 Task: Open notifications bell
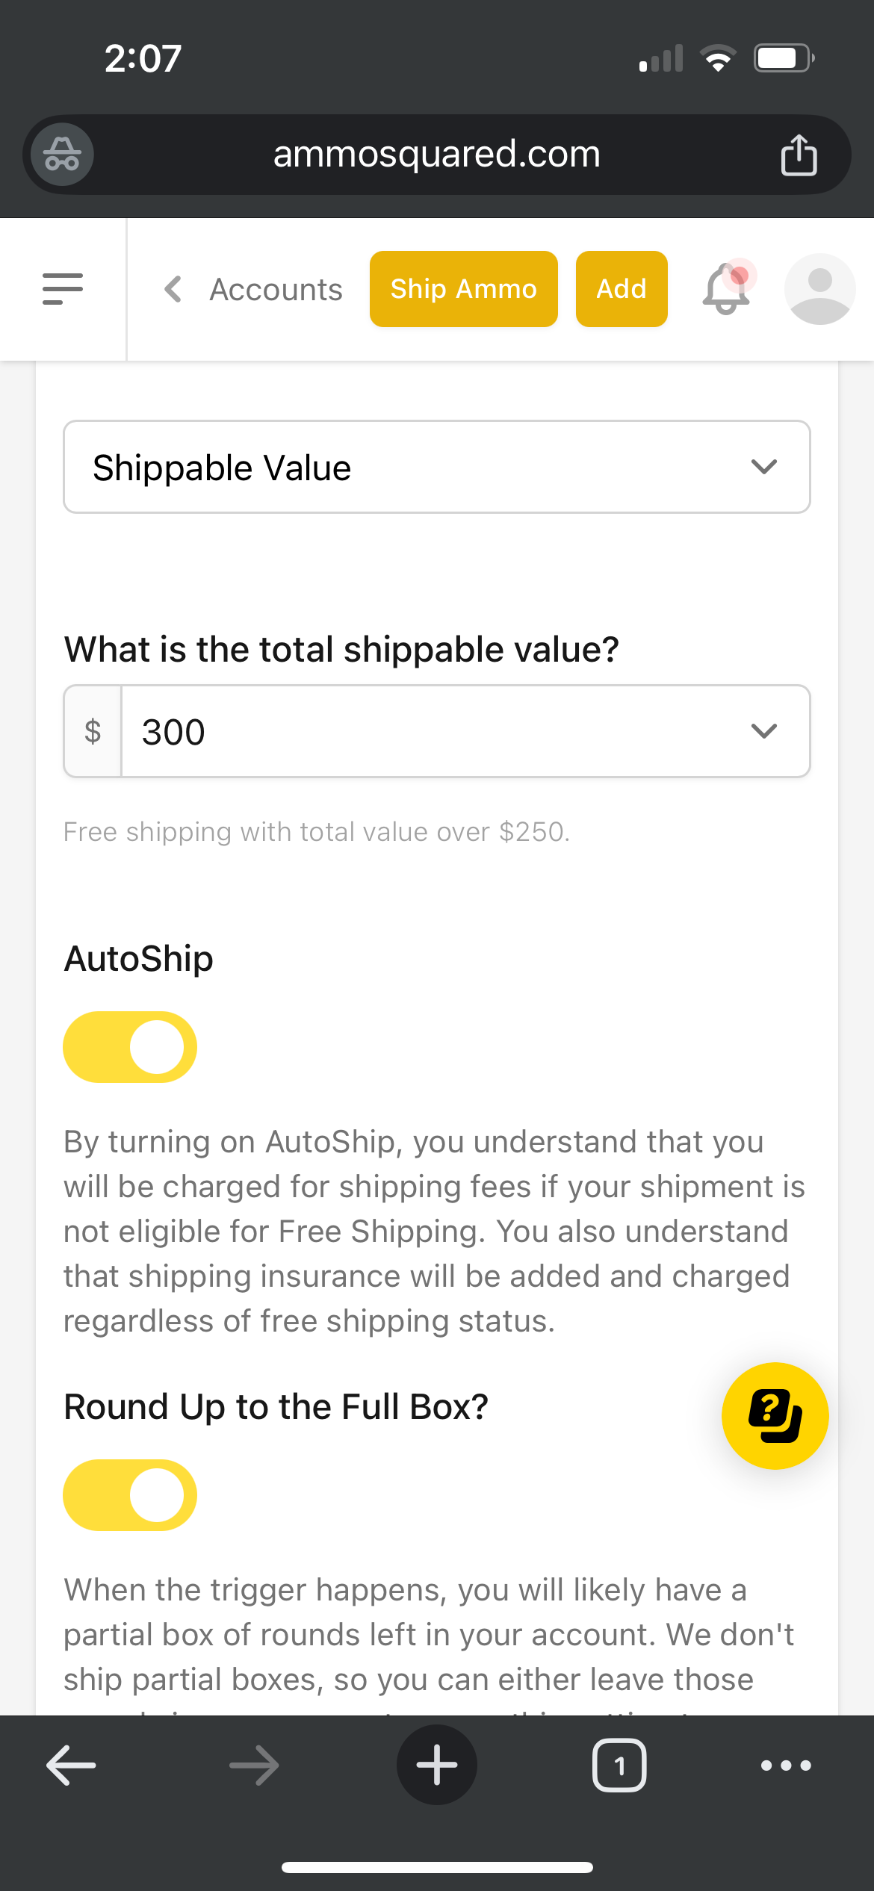coord(728,288)
